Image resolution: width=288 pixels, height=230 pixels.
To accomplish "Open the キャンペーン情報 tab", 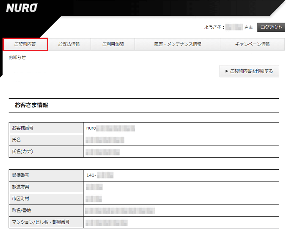I will [x=252, y=44].
